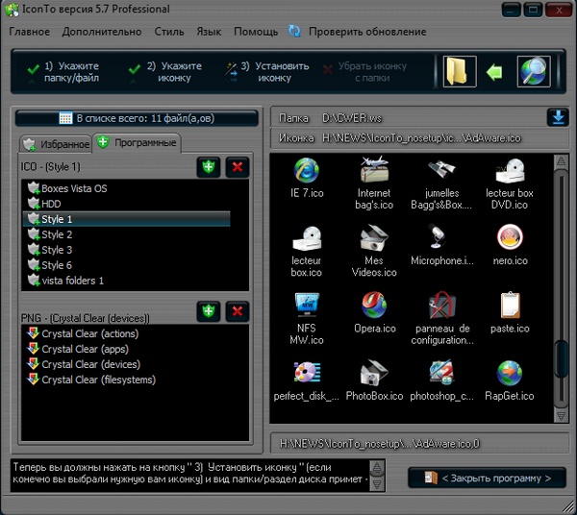Click the blue download arrow next to Папка
This screenshot has width=577, height=515.
pos(558,117)
